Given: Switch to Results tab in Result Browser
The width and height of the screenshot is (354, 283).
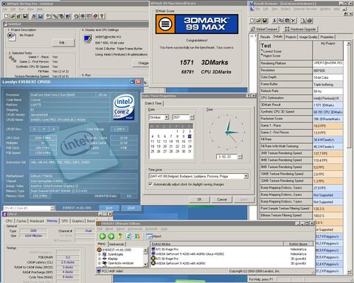Looking at the screenshot, I should coord(265,37).
